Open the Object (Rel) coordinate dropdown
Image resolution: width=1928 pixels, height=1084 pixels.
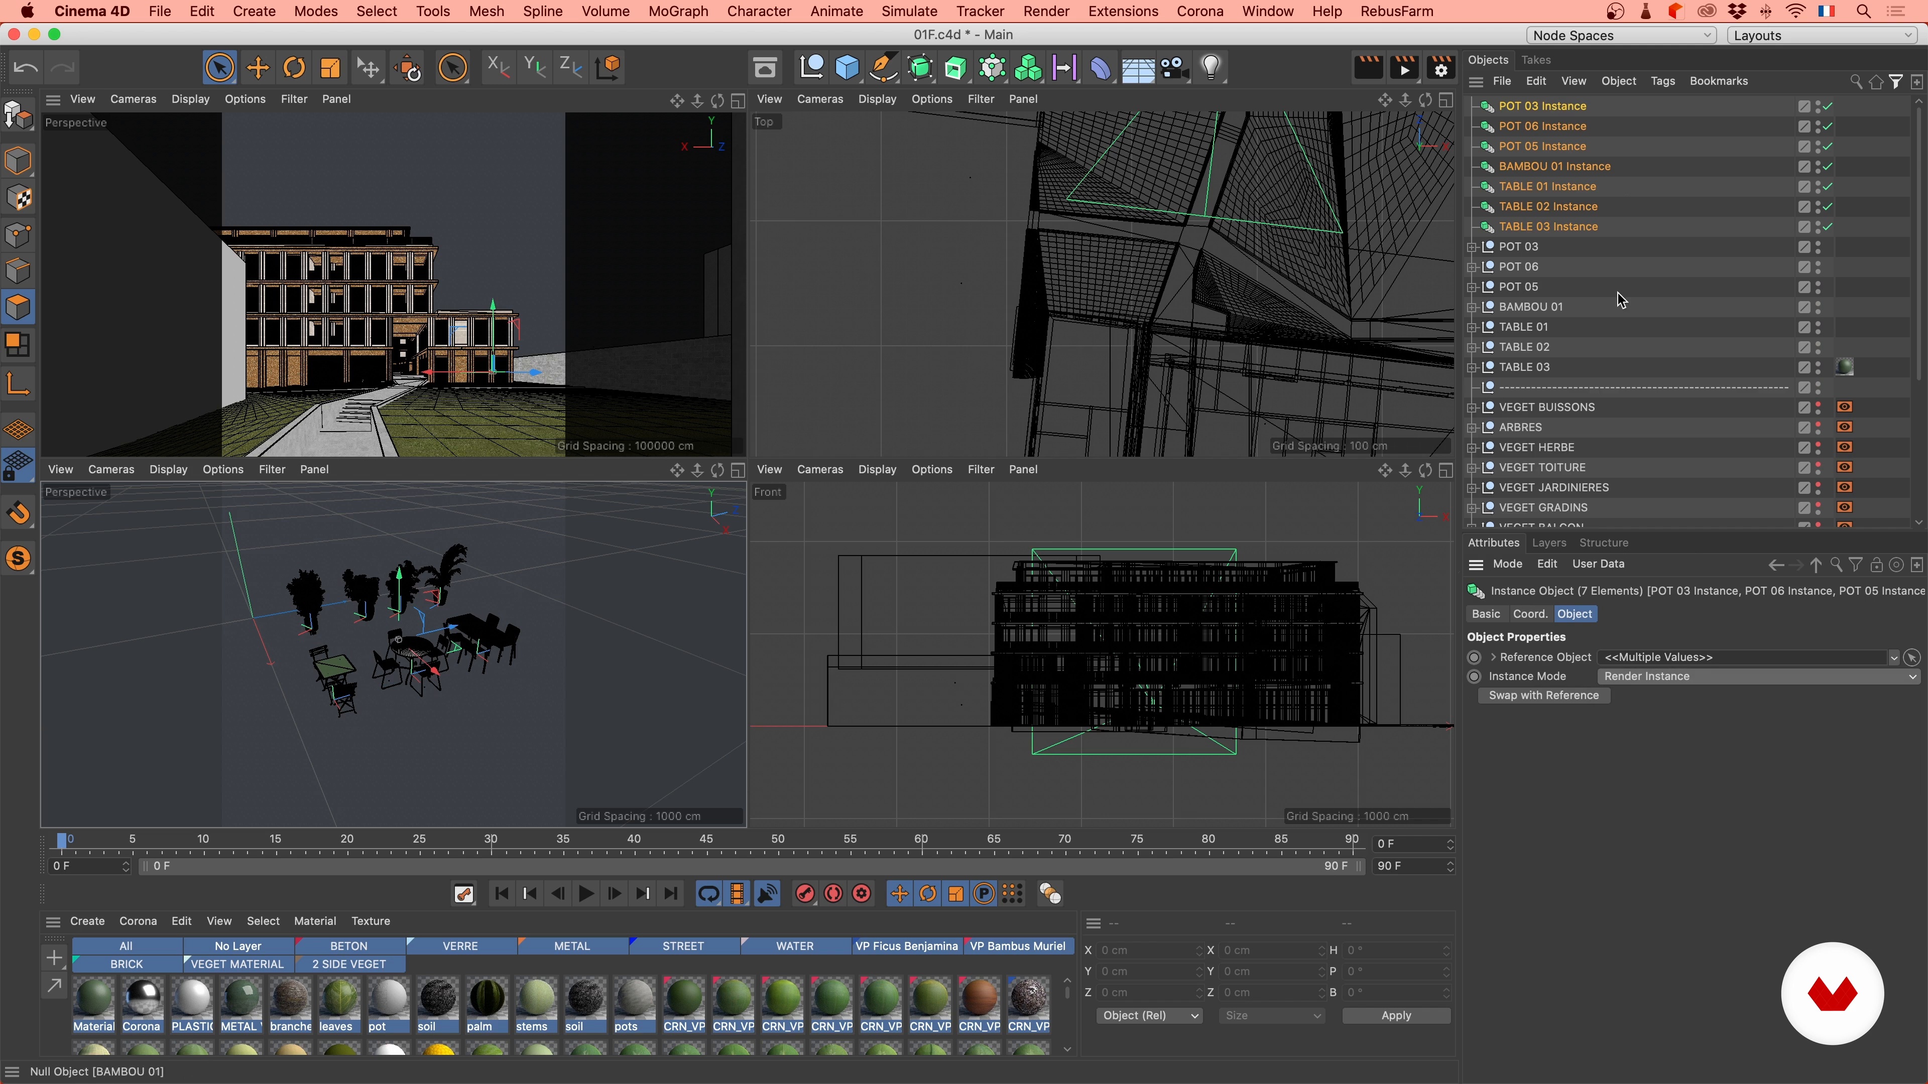coord(1149,1015)
